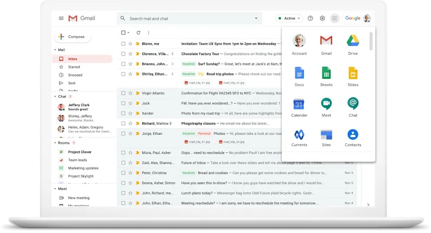Image resolution: width=431 pixels, height=233 pixels.
Task: Open the Active status dropdown
Action: pos(289,18)
